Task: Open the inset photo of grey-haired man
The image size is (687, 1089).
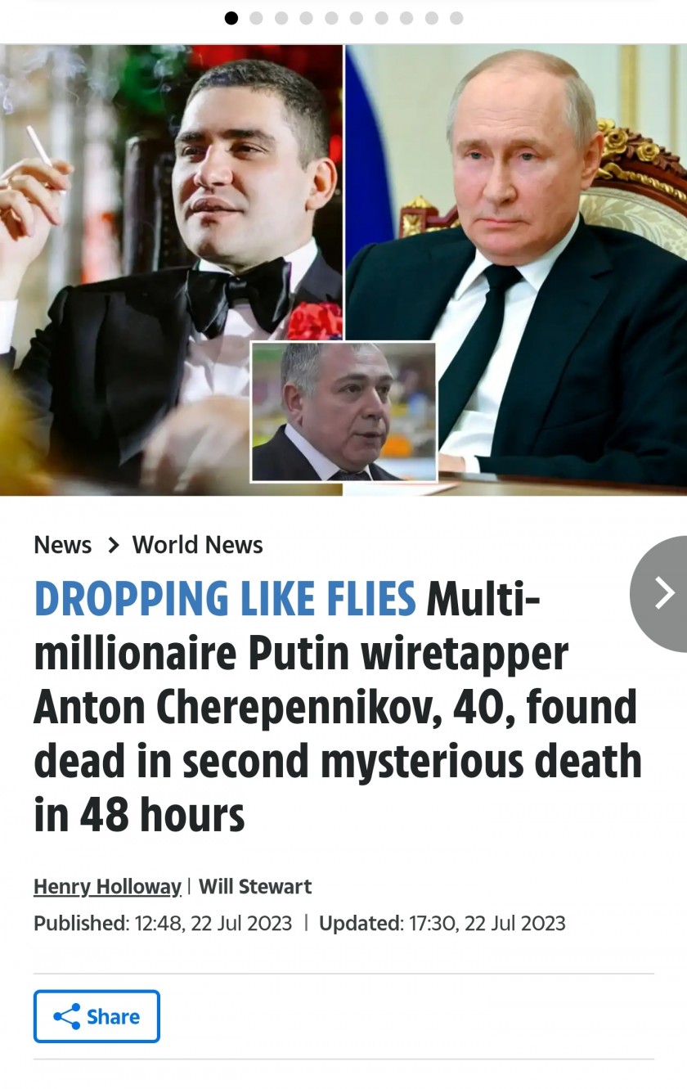Action: click(x=343, y=412)
